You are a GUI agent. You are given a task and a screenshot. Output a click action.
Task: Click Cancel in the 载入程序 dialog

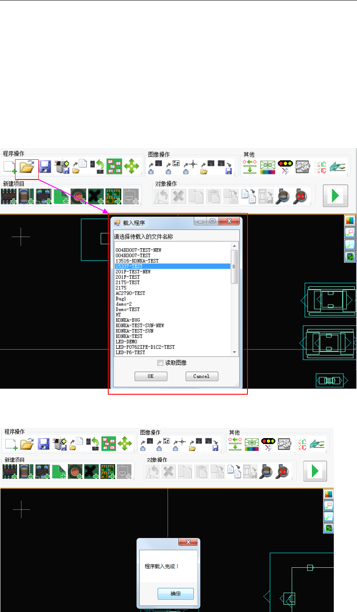[201, 376]
